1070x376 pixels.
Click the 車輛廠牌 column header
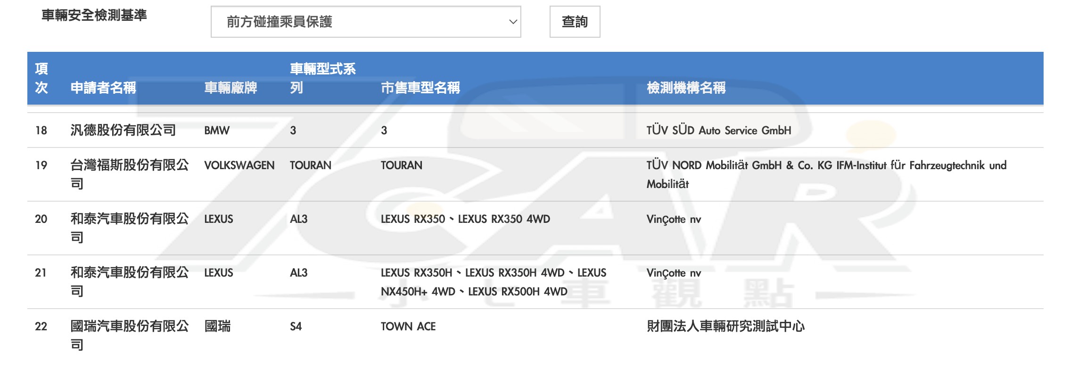(230, 88)
